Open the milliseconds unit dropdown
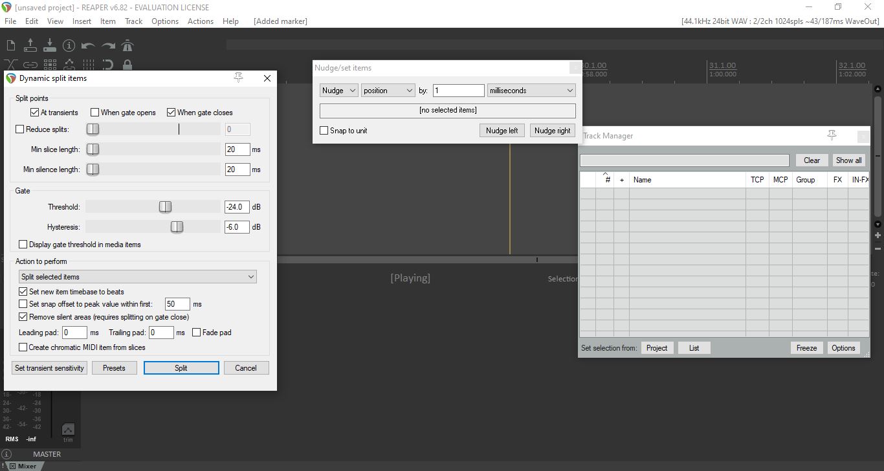The image size is (884, 471). click(x=531, y=91)
